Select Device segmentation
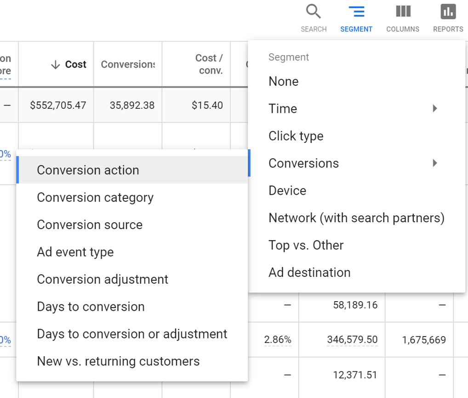This screenshot has height=398, width=468. point(287,190)
